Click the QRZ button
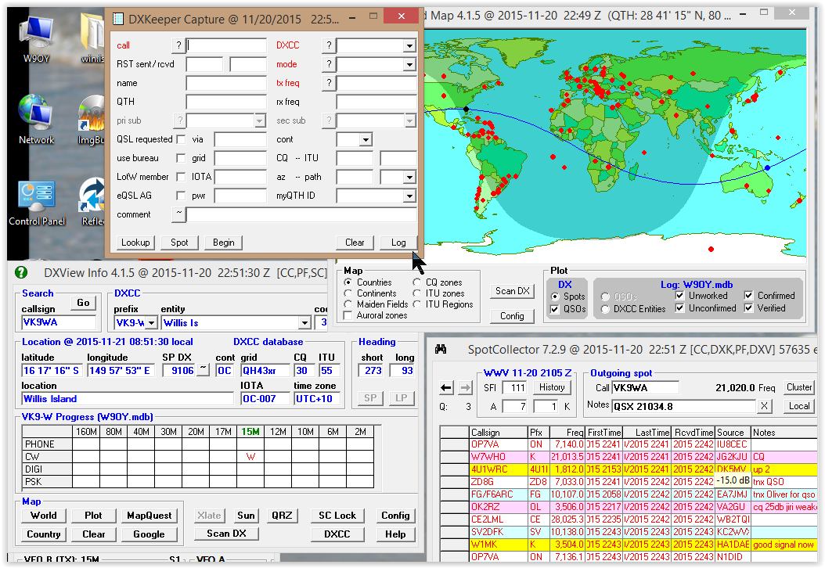This screenshot has width=825, height=568. click(282, 516)
